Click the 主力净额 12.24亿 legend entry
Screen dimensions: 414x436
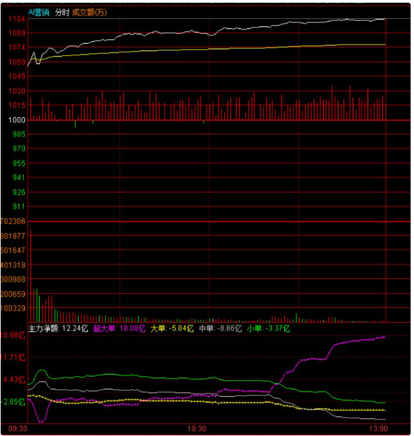pos(58,329)
